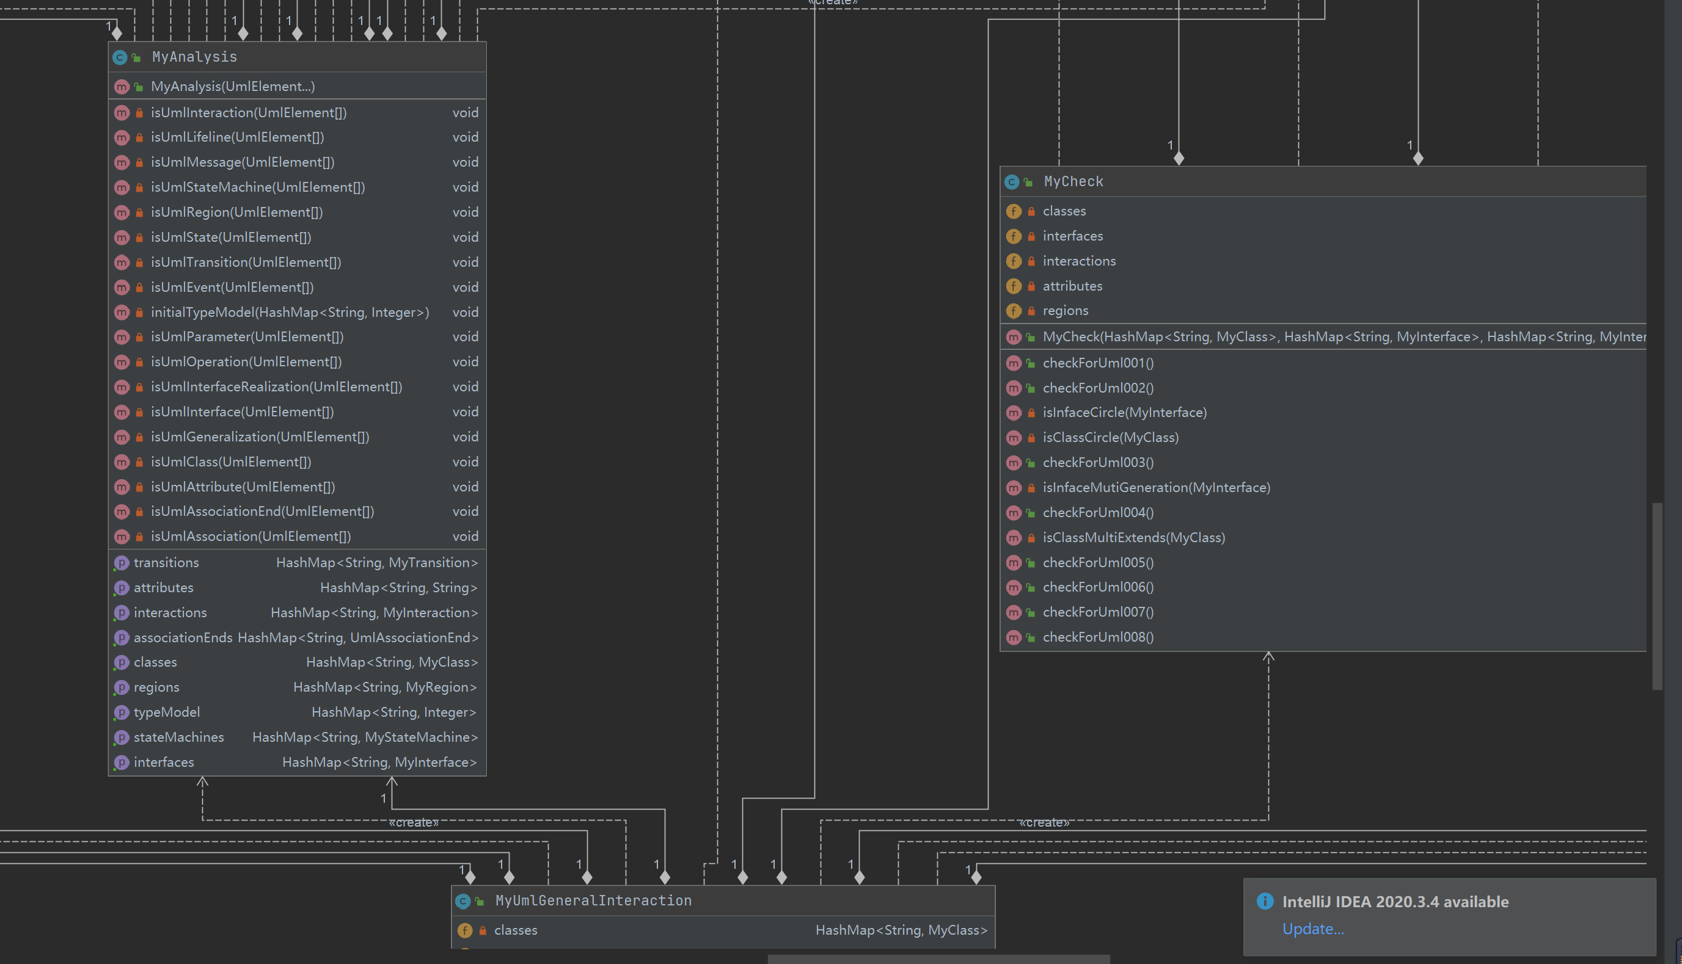
Task: Select classes field in MyUmlGeneralInteraction
Action: click(x=516, y=930)
